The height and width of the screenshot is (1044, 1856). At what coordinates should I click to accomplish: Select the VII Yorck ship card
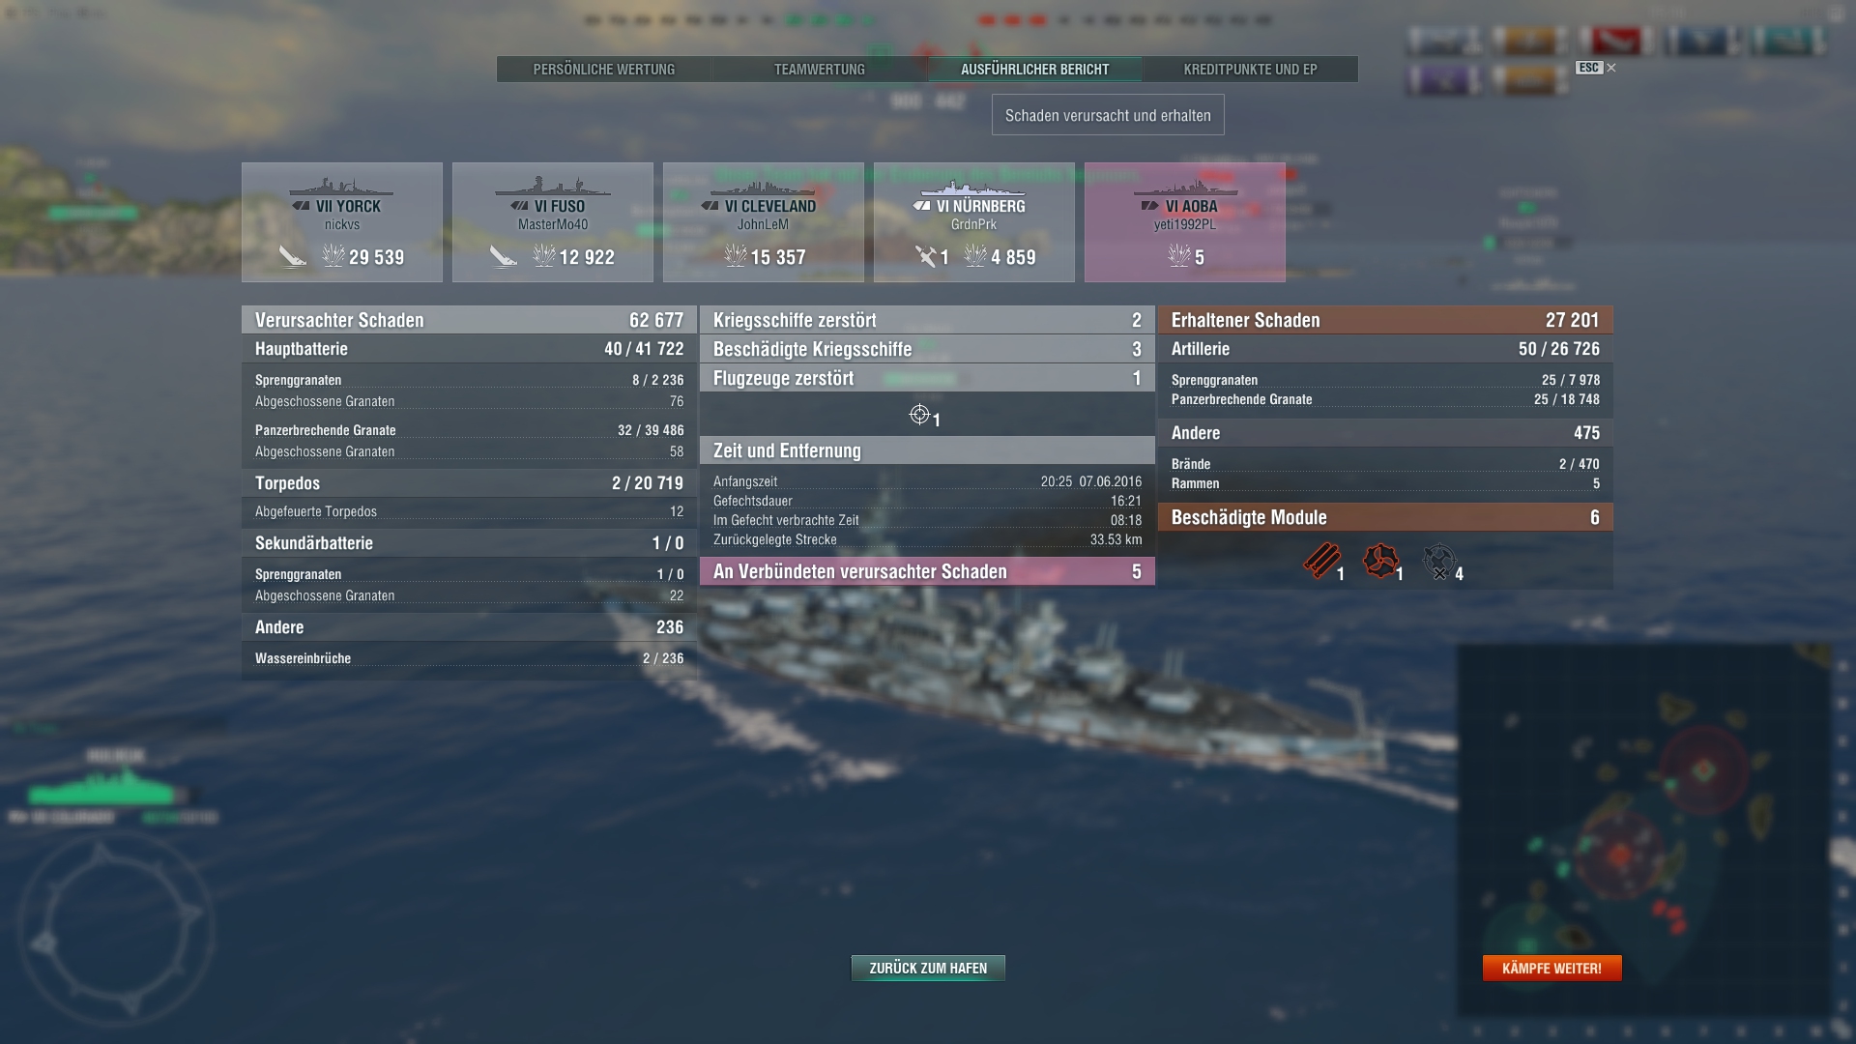(x=342, y=222)
